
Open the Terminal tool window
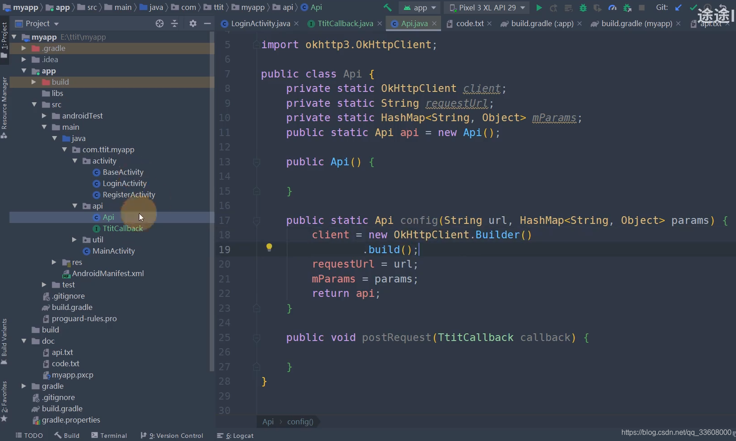[x=109, y=436]
